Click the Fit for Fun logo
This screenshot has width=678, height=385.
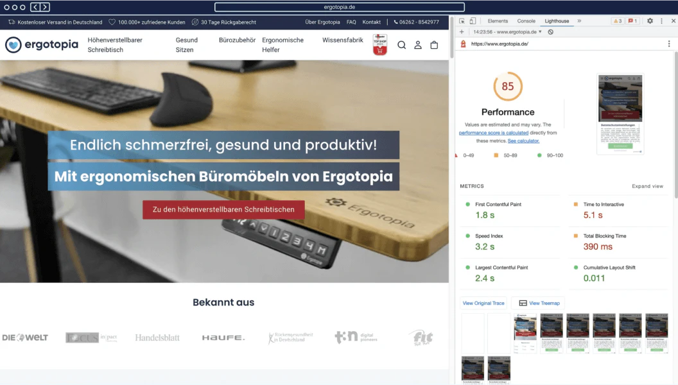pos(421,338)
